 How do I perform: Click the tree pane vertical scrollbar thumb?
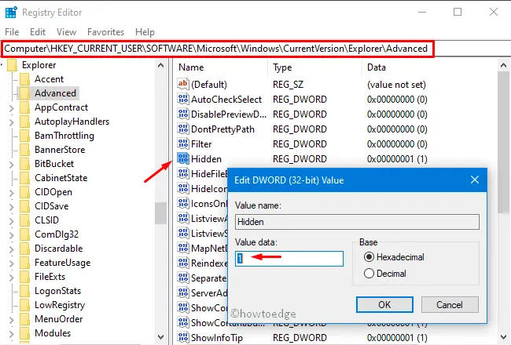point(160,212)
